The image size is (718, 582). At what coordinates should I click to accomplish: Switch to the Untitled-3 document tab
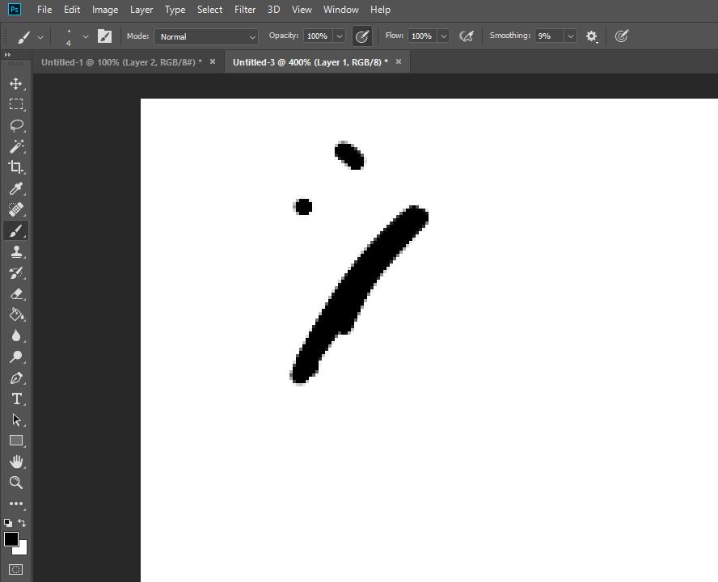pyautogui.click(x=310, y=62)
